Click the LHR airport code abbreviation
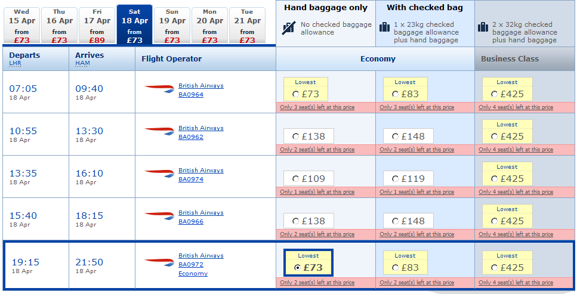 (x=15, y=63)
